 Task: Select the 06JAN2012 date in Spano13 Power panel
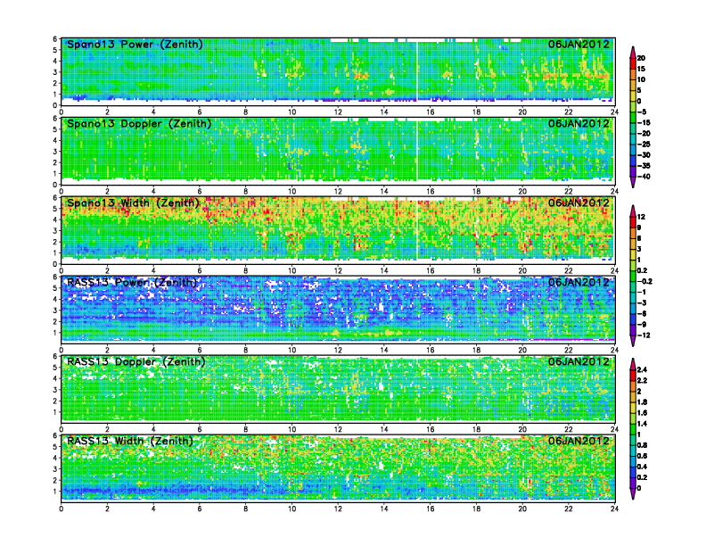pyautogui.click(x=579, y=45)
